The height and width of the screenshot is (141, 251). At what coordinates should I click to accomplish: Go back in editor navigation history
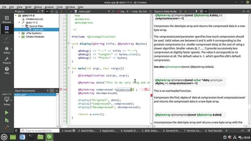coord(62,11)
